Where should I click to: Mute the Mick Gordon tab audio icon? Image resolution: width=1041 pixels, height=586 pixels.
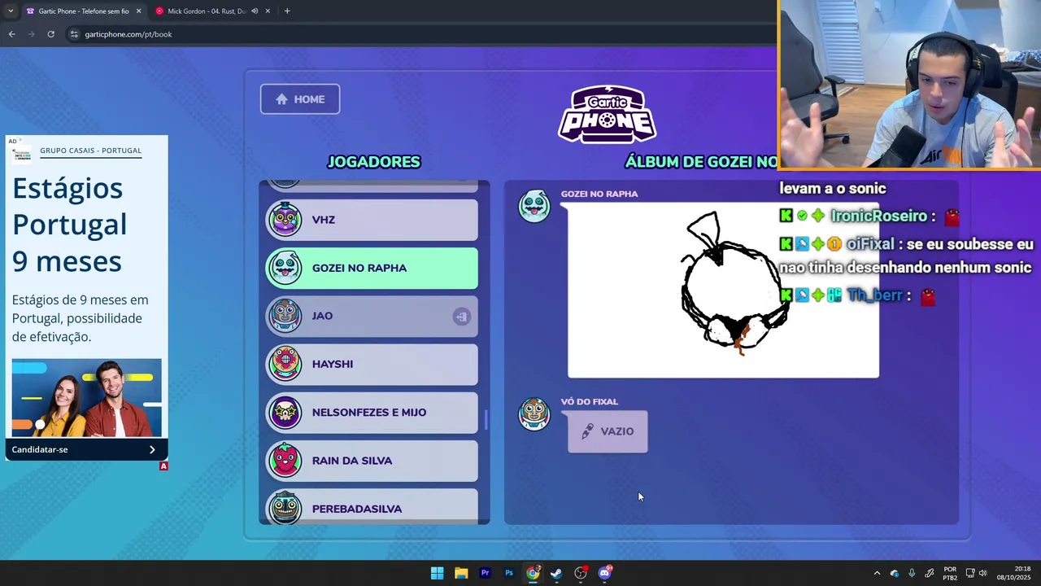tap(255, 11)
